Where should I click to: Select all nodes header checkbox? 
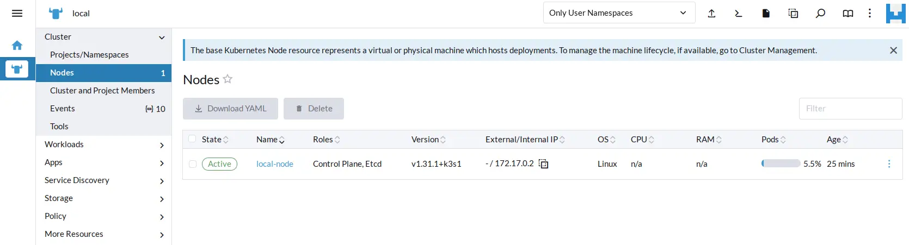click(x=192, y=139)
